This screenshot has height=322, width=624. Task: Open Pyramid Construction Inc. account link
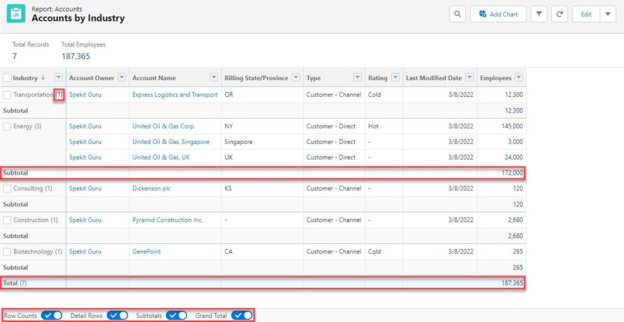tap(168, 220)
